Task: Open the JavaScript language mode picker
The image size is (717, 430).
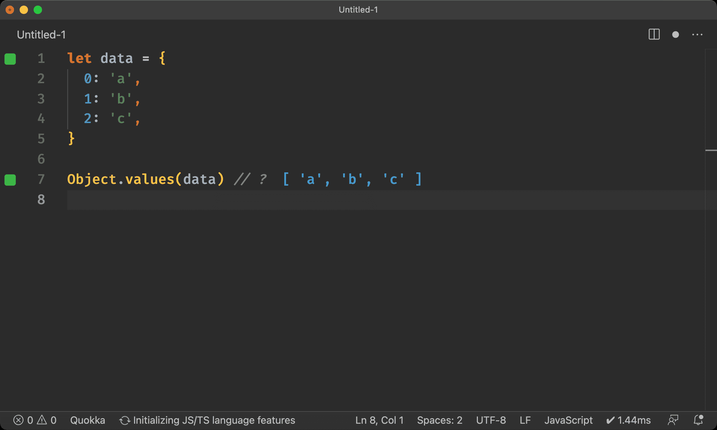Action: coord(568,420)
